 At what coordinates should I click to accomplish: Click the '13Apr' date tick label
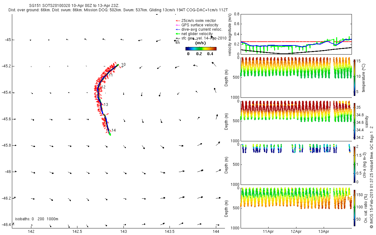[324, 232]
